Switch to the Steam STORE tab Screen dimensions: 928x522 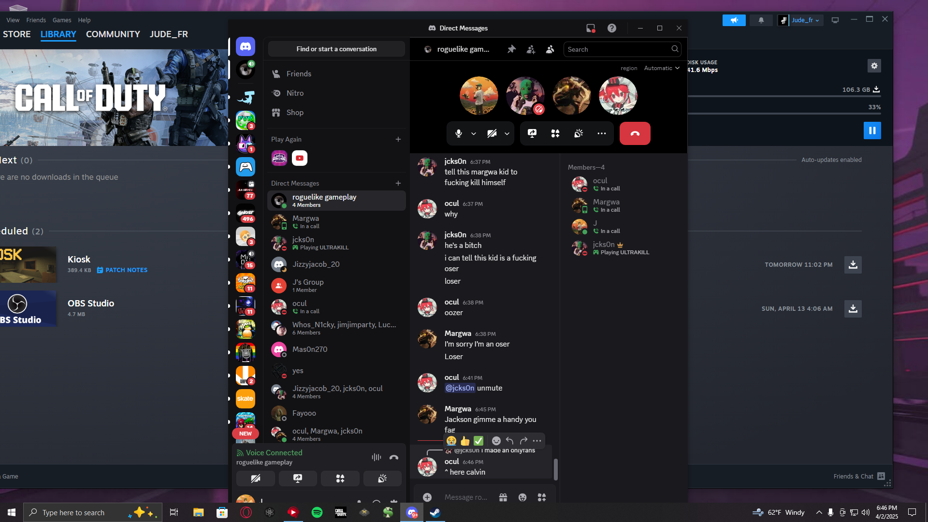tap(16, 34)
